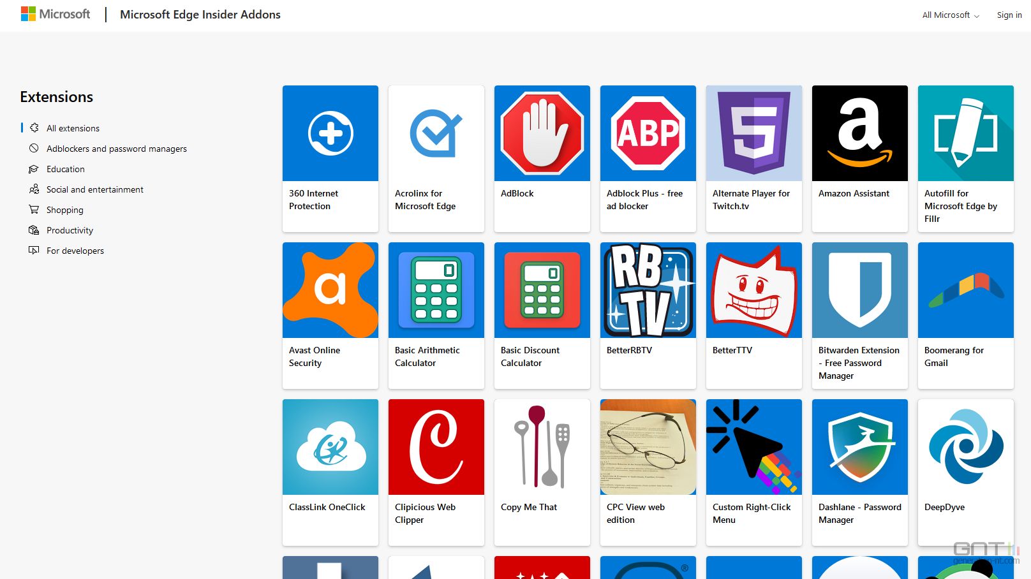Open the Adblock Plus ABP icon
This screenshot has height=579, width=1031.
pos(648,133)
